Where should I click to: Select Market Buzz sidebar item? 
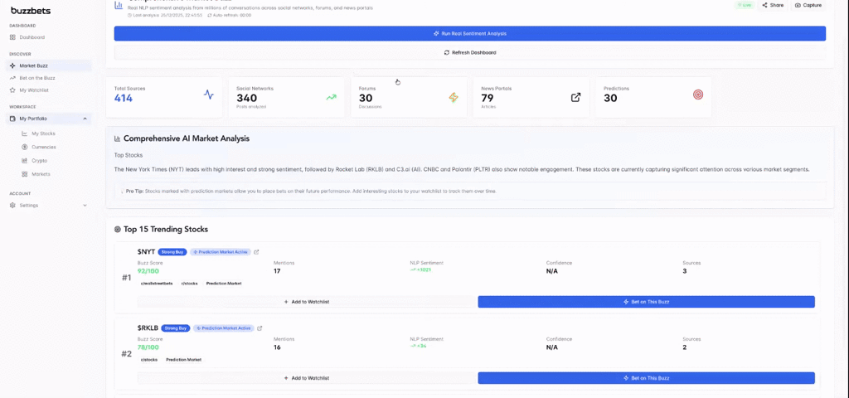coord(49,66)
